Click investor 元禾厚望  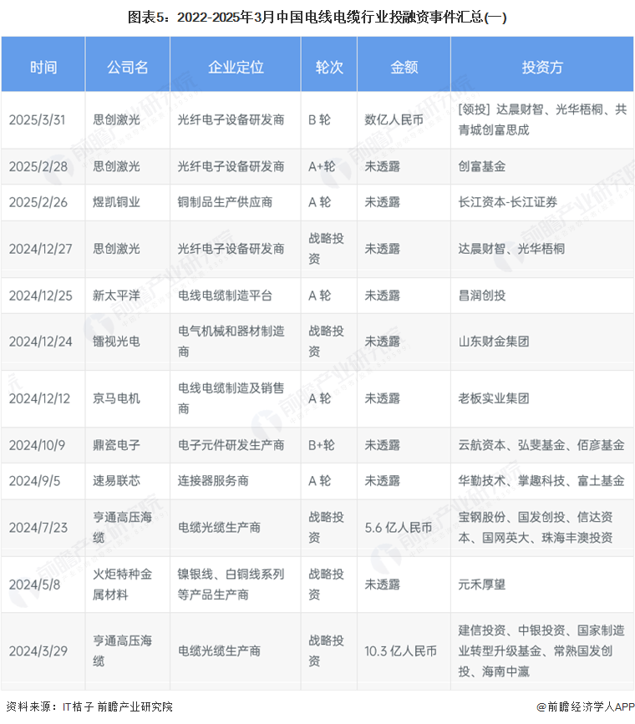point(482,585)
